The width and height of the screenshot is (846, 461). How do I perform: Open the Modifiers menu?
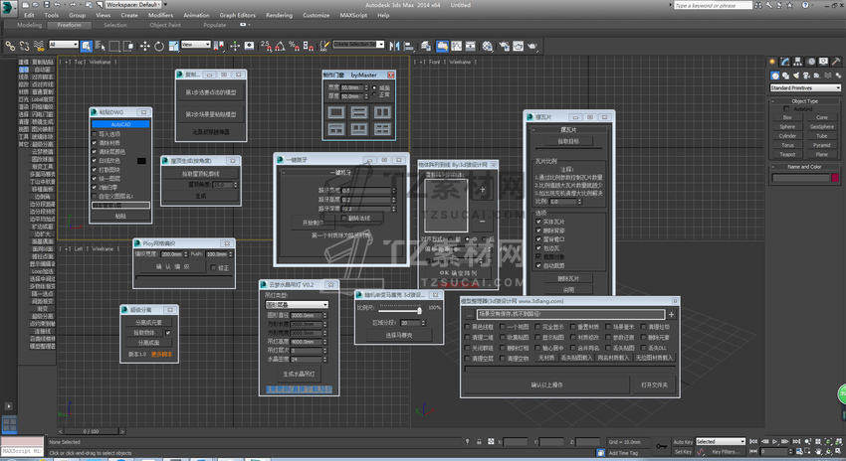coord(161,15)
